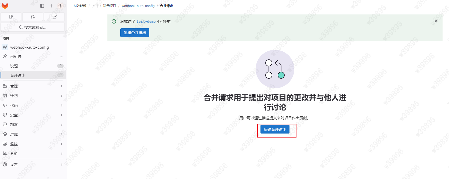Toggle the sidebar collapse icon
This screenshot has width=449, height=179.
pos(42,6)
